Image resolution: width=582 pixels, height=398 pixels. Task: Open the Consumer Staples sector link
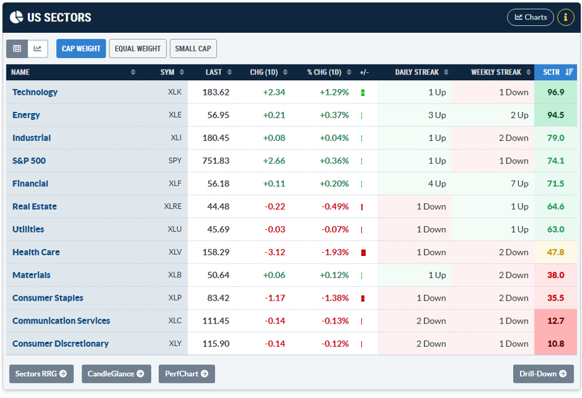pos(47,298)
